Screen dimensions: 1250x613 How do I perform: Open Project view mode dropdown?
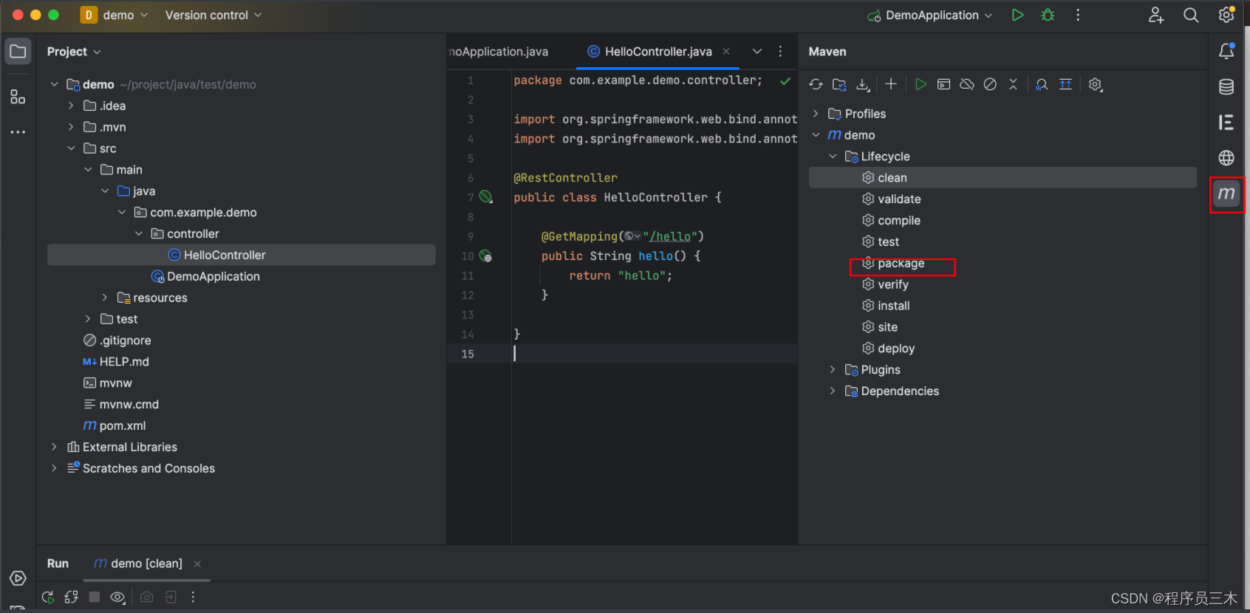[74, 52]
